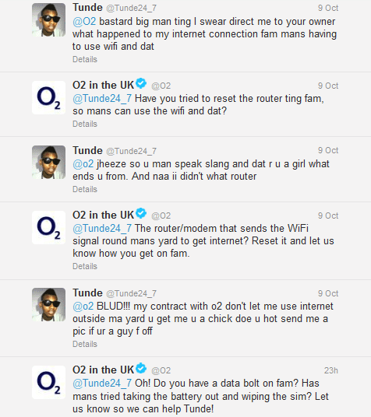The width and height of the screenshot is (371, 417).
Task: Click the 9 Oct timestamp on BLUD tweet
Action: 328,293
